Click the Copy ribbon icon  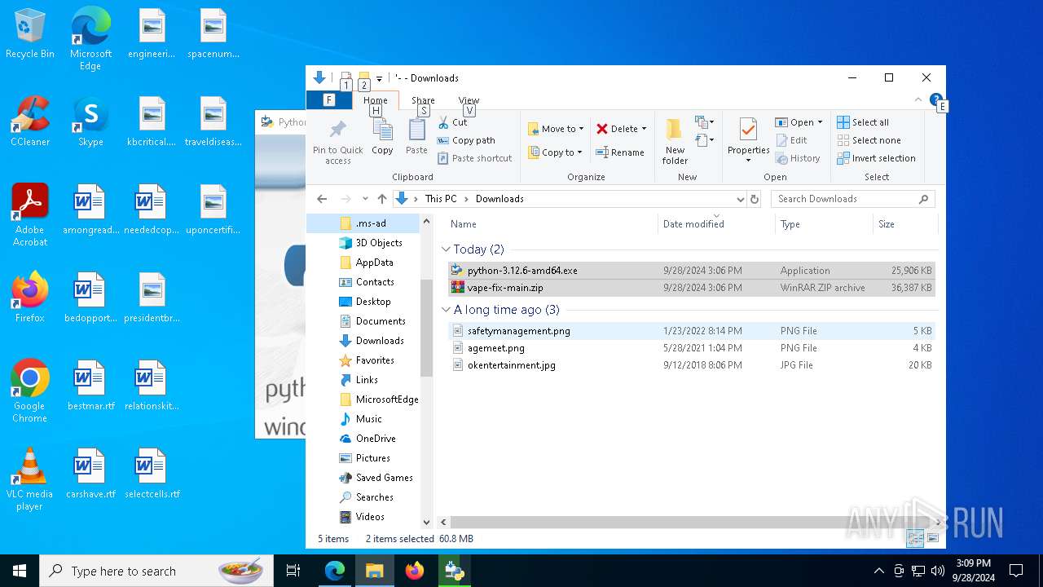[382, 136]
